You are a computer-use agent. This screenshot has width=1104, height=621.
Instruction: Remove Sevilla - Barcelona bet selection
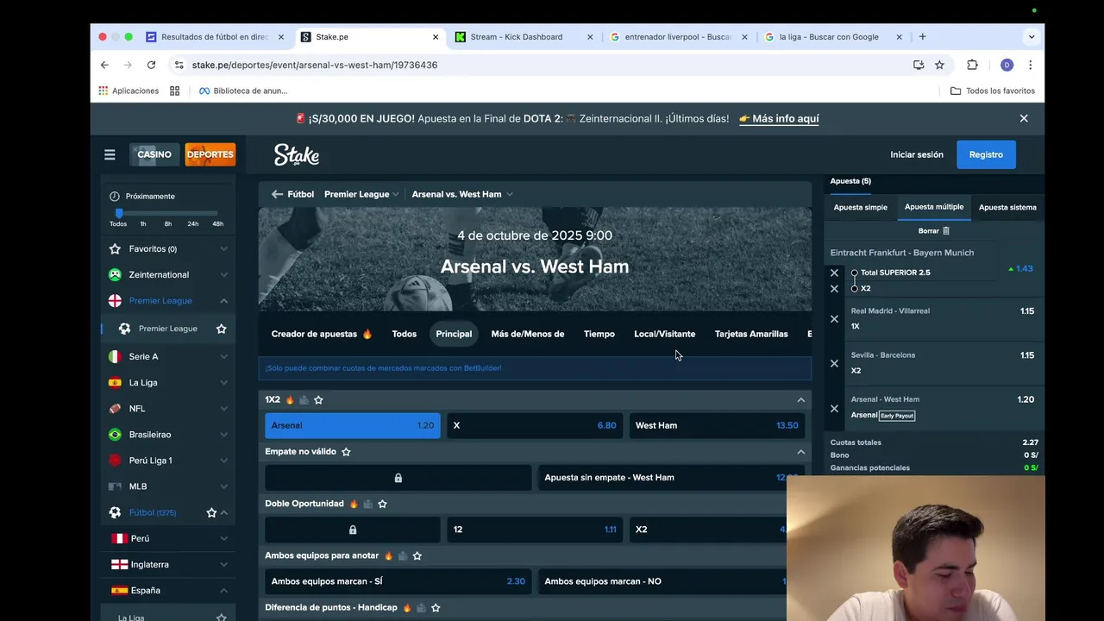(x=834, y=363)
